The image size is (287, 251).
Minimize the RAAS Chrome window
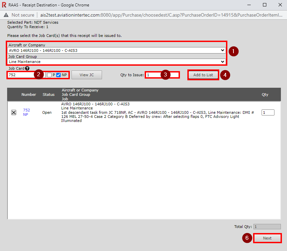[x=249, y=5]
